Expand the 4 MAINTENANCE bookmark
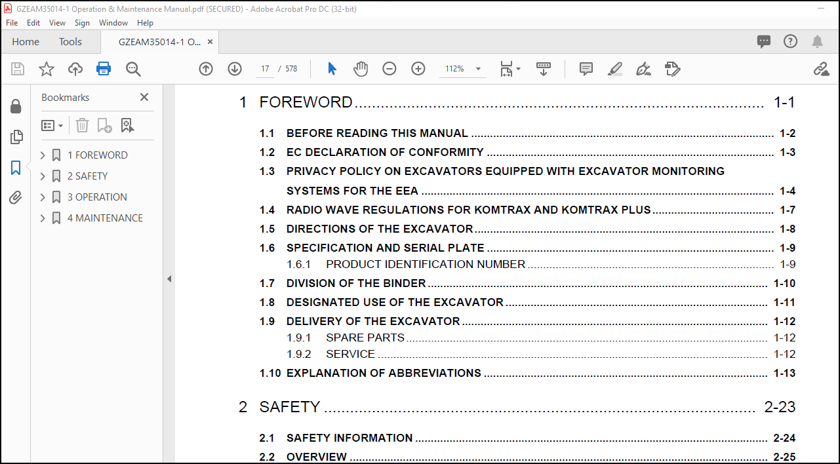The image size is (840, 464). (x=43, y=218)
